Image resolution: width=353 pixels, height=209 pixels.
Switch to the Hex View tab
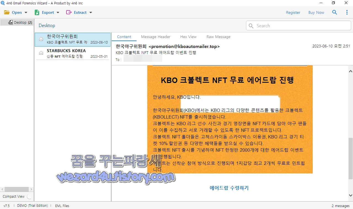coord(188,37)
